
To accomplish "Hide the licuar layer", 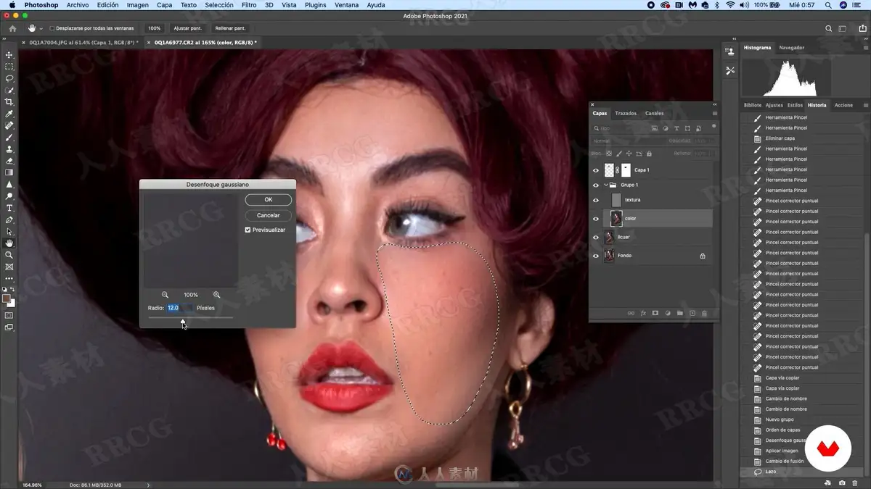I will (x=596, y=237).
